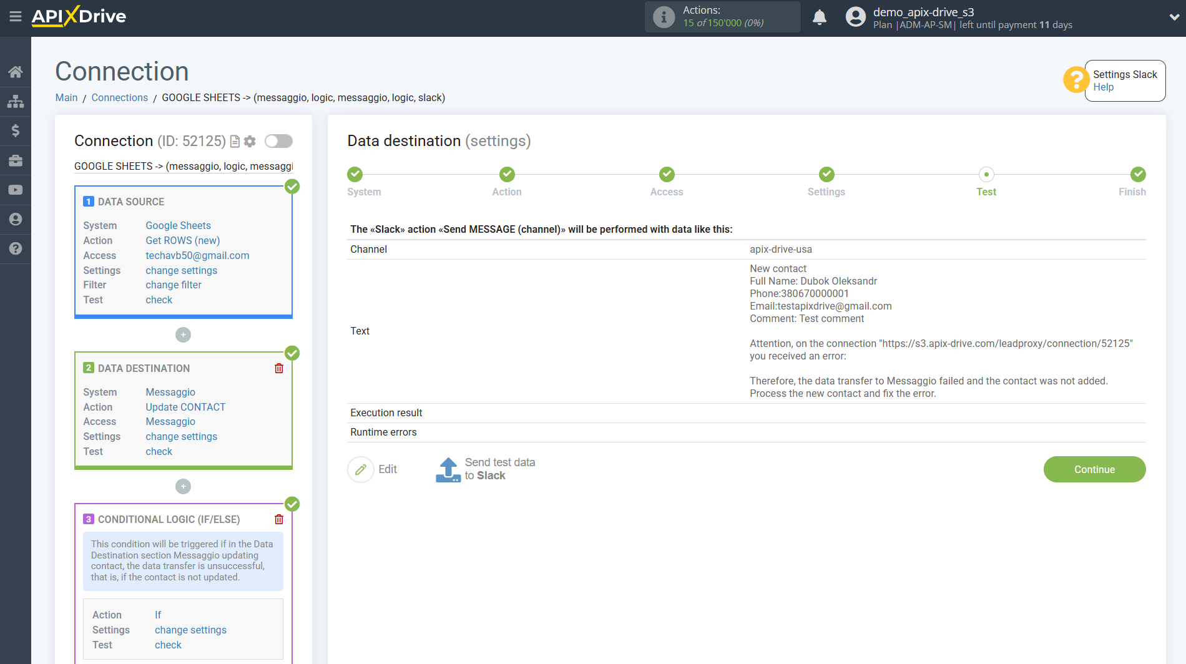Click change settings in Data Source
The width and height of the screenshot is (1186, 664).
coord(181,270)
